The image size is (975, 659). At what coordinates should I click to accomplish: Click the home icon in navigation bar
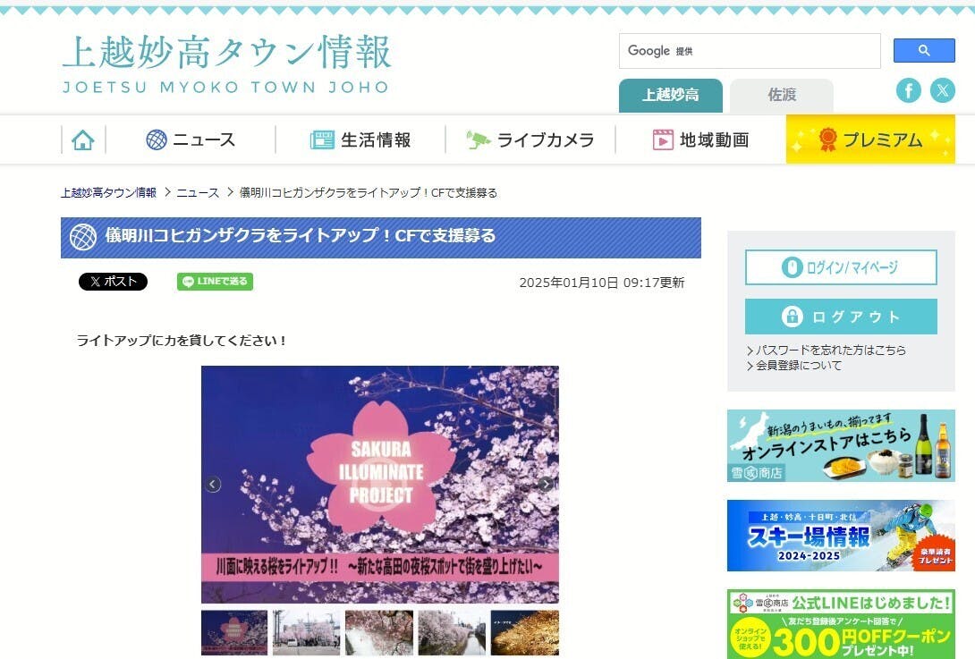coord(82,139)
